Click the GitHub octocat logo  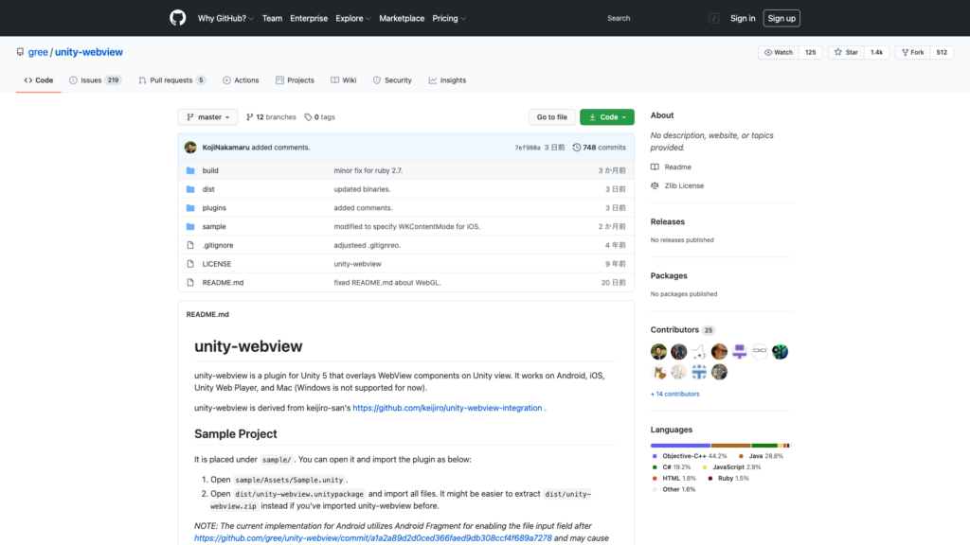(177, 17)
